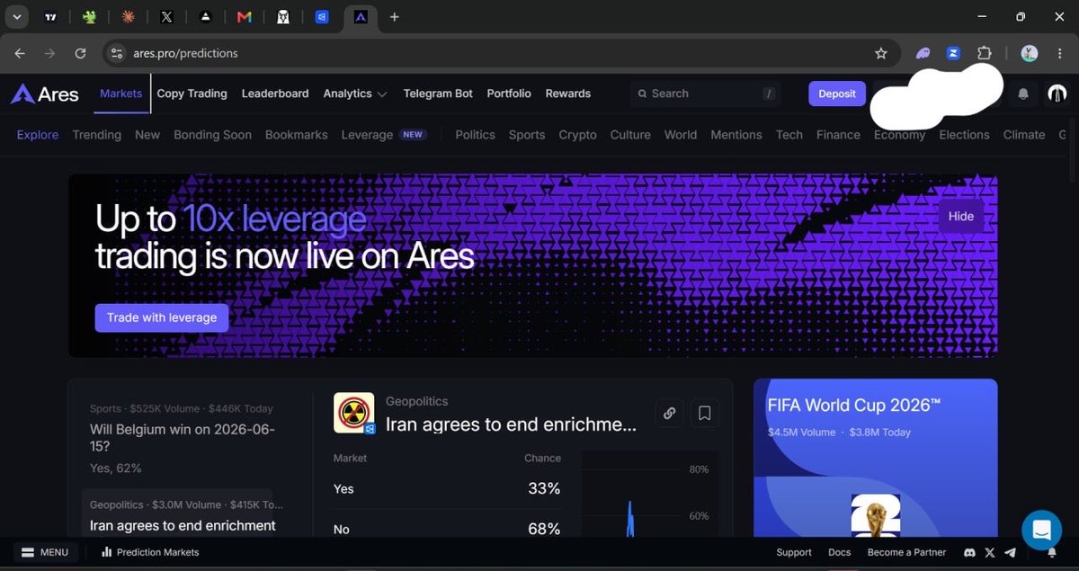Filter markets by Climate
Viewport: 1079px width, 571px height.
click(x=1024, y=135)
